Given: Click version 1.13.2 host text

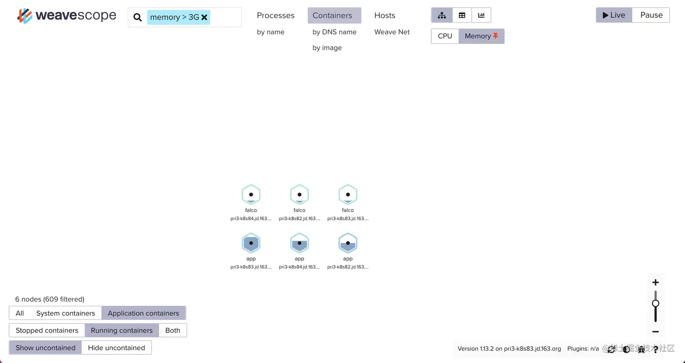Looking at the screenshot, I should pyautogui.click(x=509, y=348).
